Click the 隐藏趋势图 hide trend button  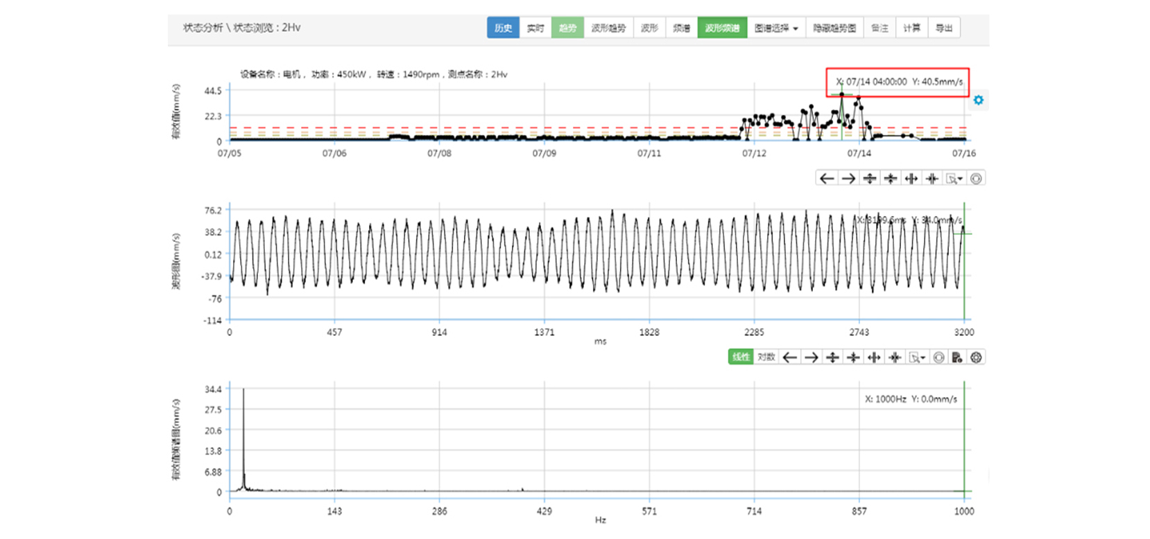(834, 28)
